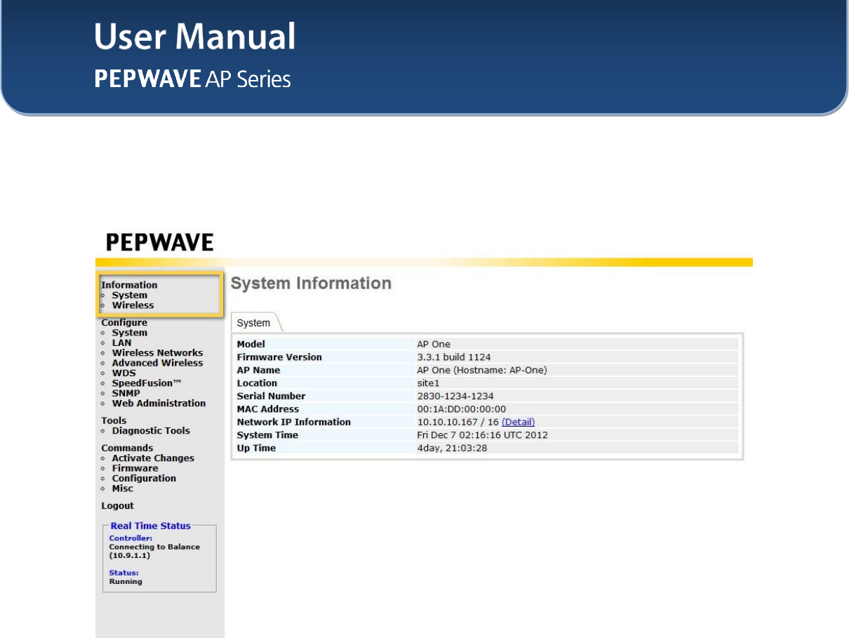Viewport: 849px width, 638px height.
Task: Open Wireless Networks settings
Action: 157,353
